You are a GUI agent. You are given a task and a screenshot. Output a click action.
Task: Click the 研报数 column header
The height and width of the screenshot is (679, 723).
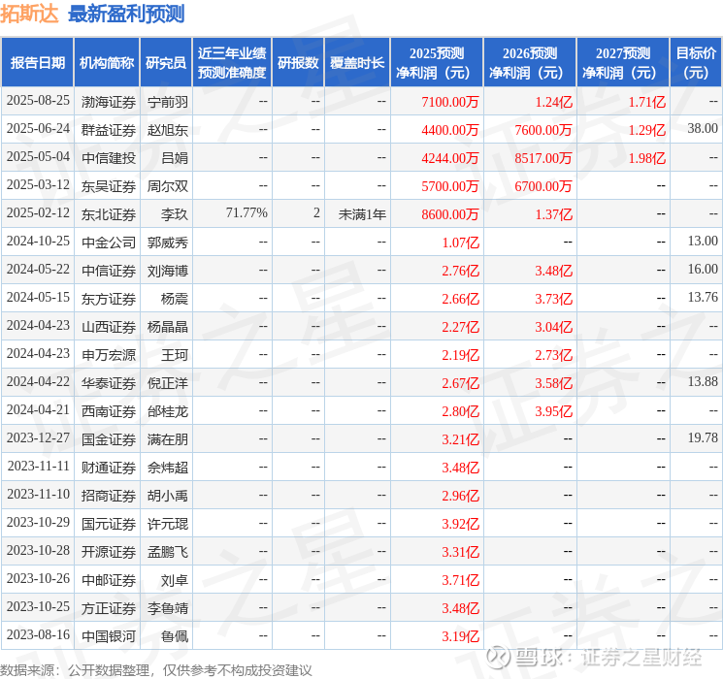click(x=298, y=63)
